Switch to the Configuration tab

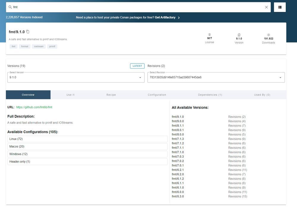[x=157, y=95]
